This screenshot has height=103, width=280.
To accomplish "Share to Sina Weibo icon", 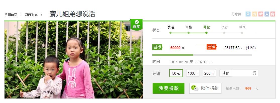I will [x=261, y=14].
